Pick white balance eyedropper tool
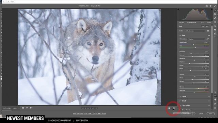Screen dimensions: 218x123 point(207,39)
